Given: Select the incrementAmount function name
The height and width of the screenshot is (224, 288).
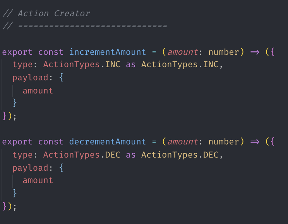Looking at the screenshot, I should pyautogui.click(x=108, y=52).
